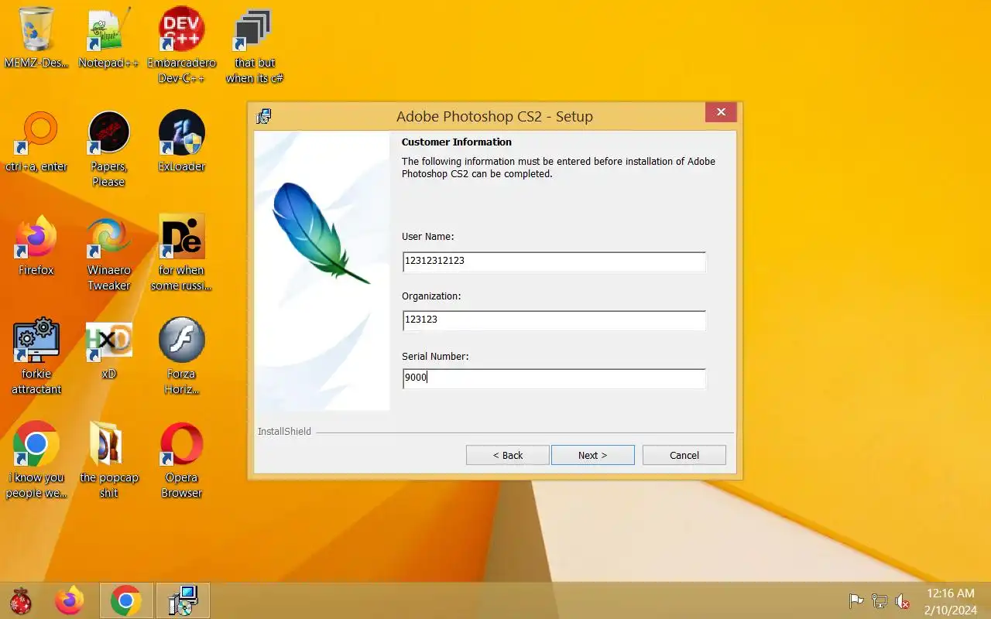Launch Opera Browser from the desktop
Image resolution: width=991 pixels, height=619 pixels.
tap(181, 460)
